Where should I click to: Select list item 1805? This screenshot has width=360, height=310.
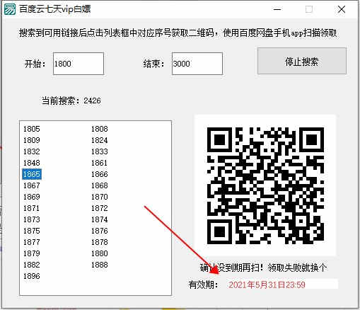(x=32, y=129)
